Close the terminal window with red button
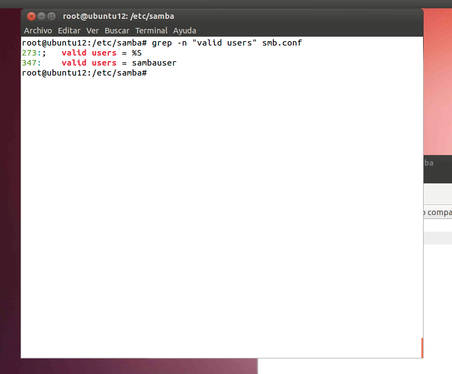 pyautogui.click(x=31, y=16)
